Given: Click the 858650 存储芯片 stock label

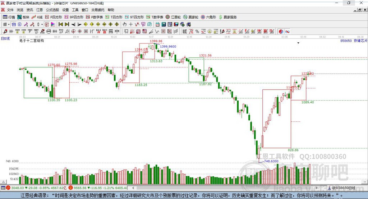Looking at the screenshot, I should [354, 41].
